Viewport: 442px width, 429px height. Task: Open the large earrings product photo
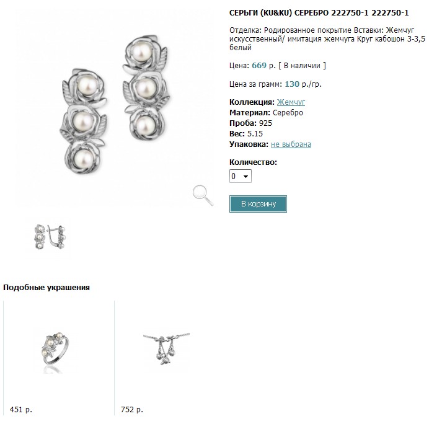pyautogui.click(x=115, y=104)
